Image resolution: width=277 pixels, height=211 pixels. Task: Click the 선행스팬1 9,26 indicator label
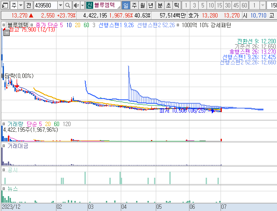116,25
